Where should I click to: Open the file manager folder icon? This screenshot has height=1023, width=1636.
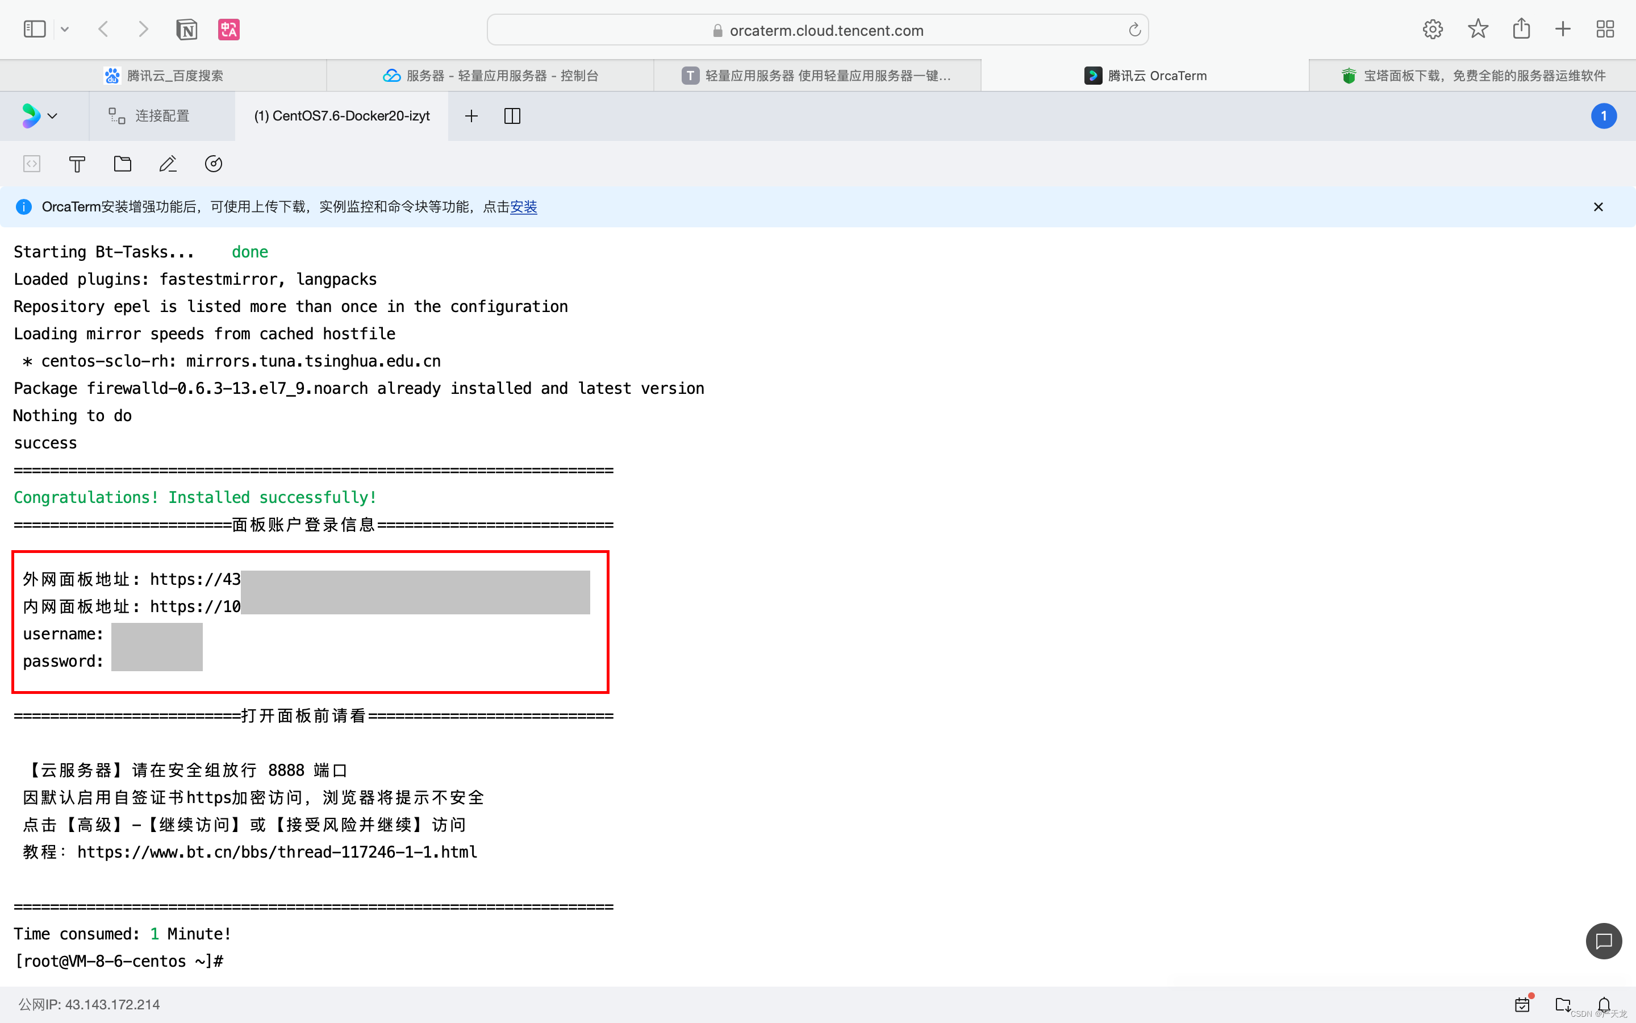click(x=122, y=164)
